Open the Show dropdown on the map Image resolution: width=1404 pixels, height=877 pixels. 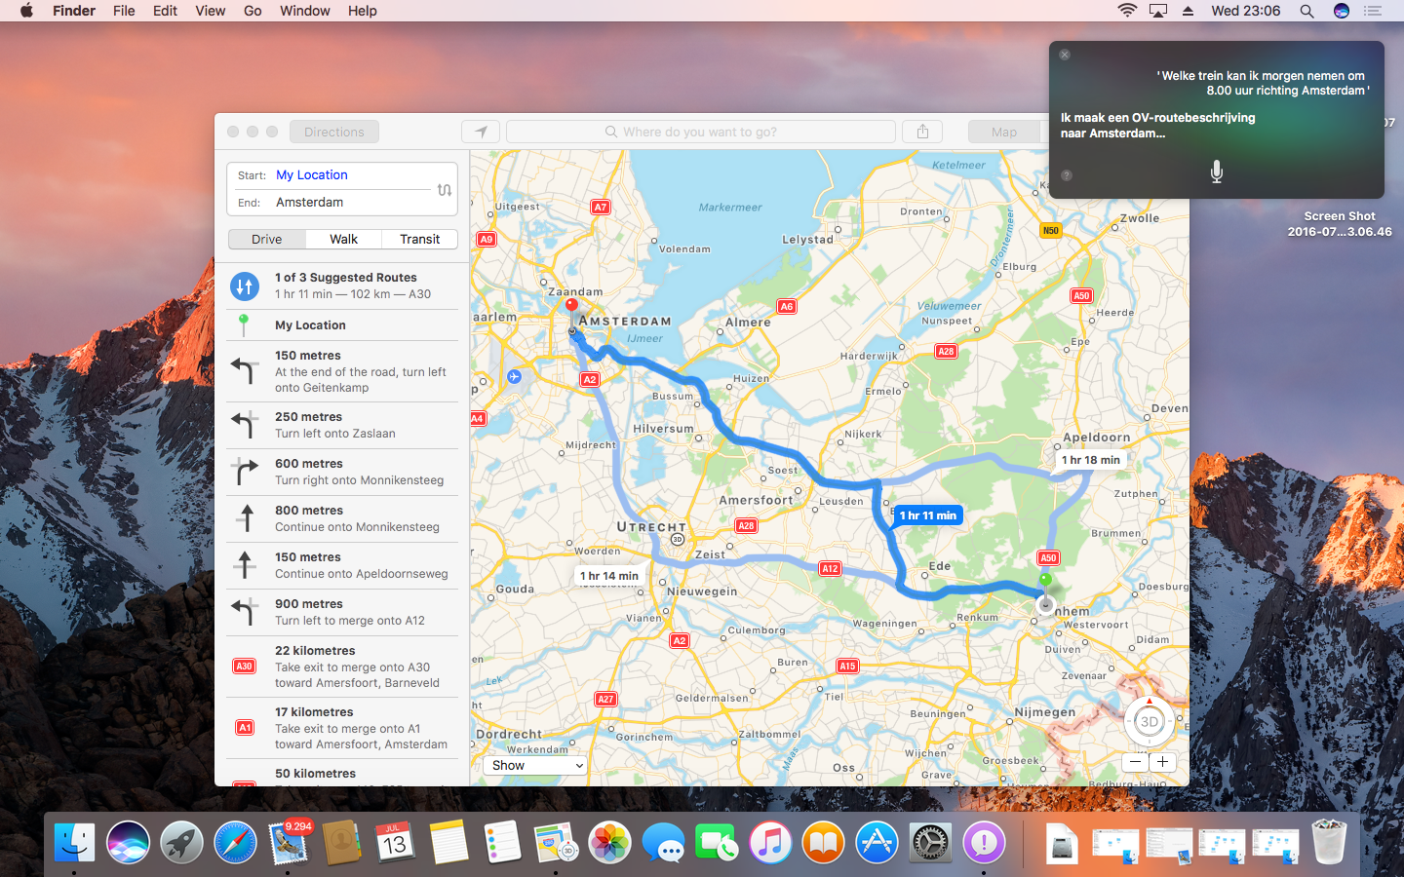(535, 766)
